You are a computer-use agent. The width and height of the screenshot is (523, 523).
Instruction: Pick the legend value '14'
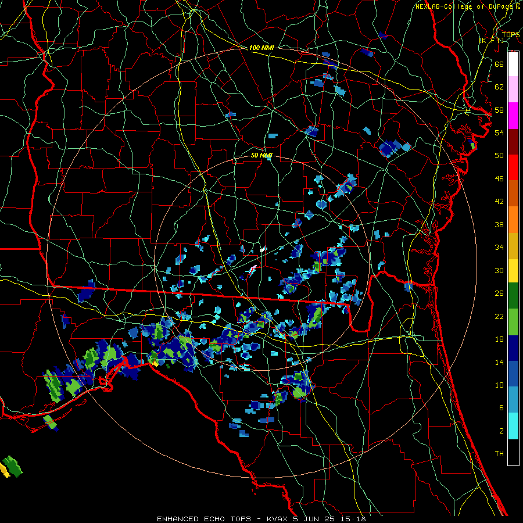pyautogui.click(x=499, y=362)
